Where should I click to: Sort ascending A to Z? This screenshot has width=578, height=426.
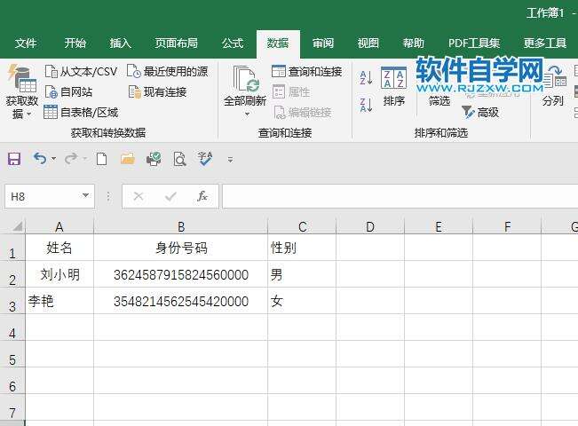(x=366, y=78)
